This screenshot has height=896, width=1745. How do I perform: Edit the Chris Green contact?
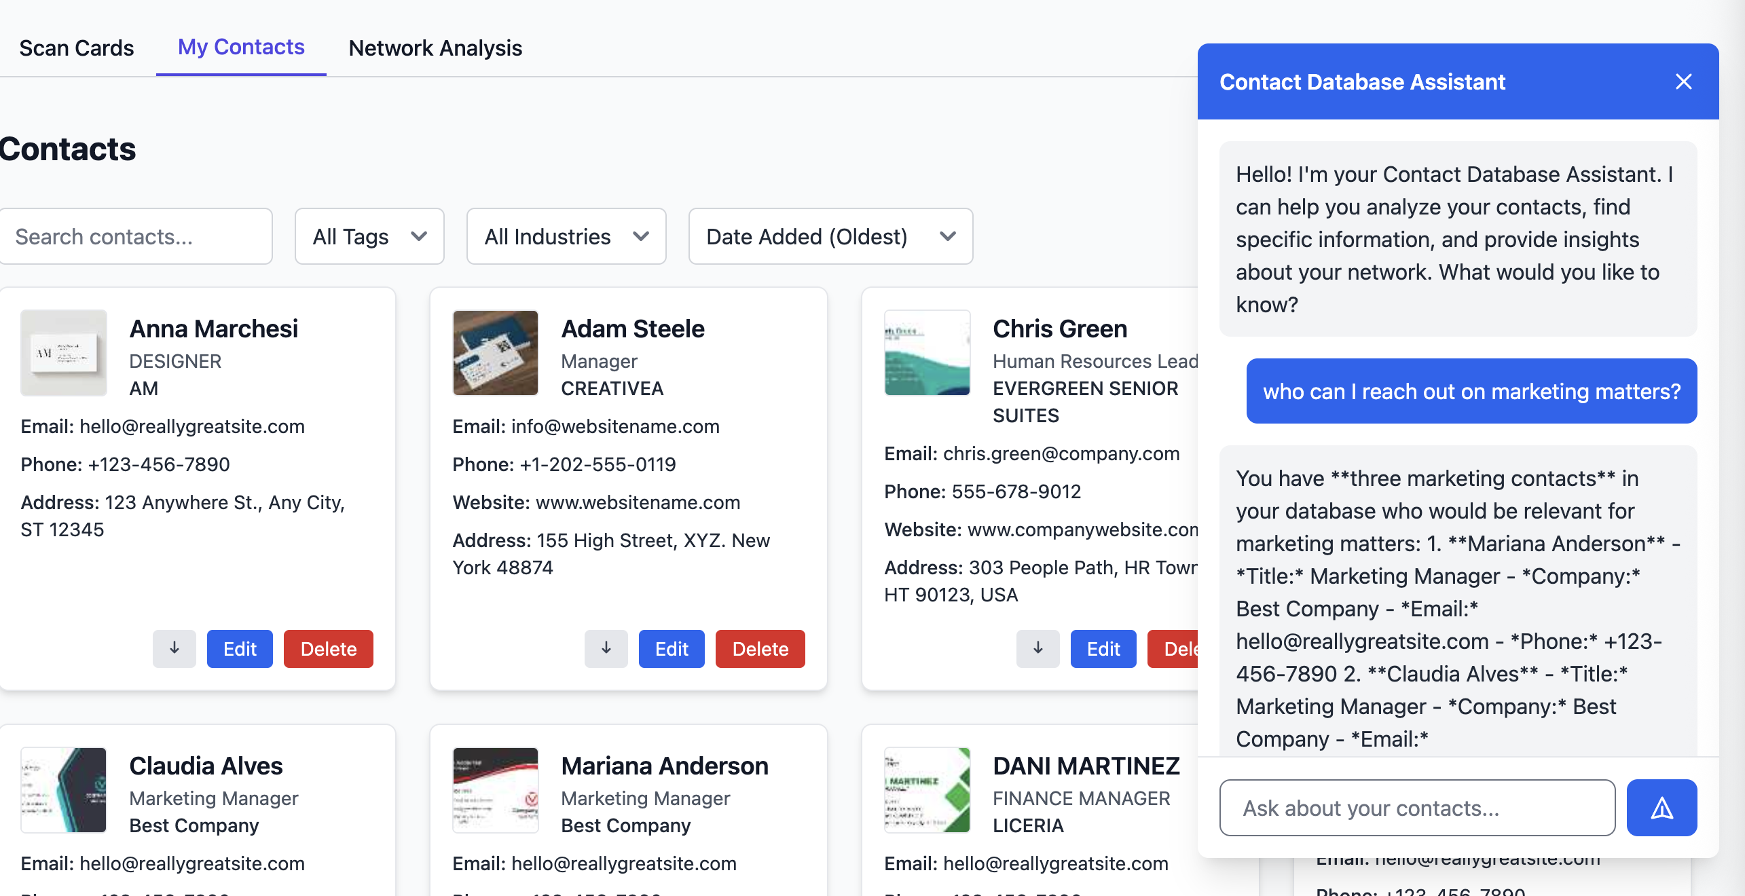coord(1103,648)
